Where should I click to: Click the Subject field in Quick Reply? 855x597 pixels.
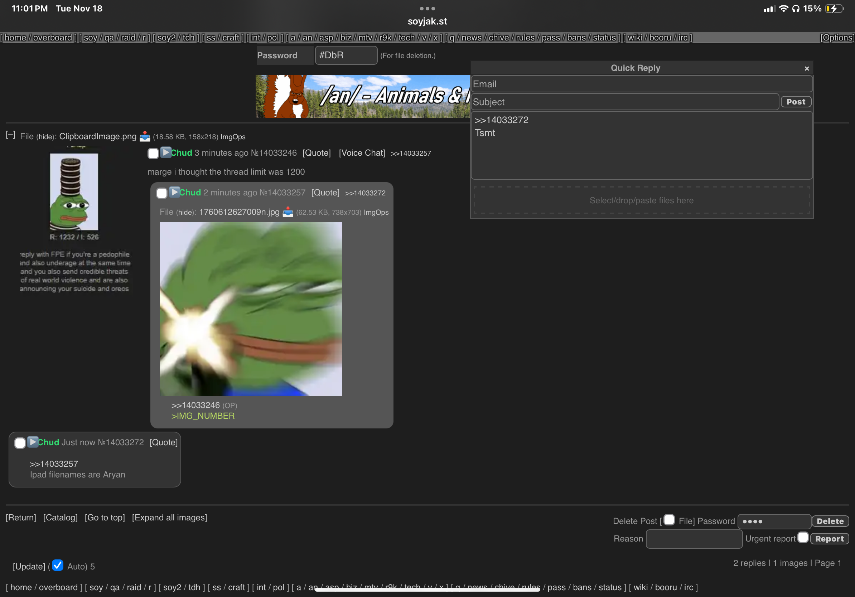click(x=624, y=102)
